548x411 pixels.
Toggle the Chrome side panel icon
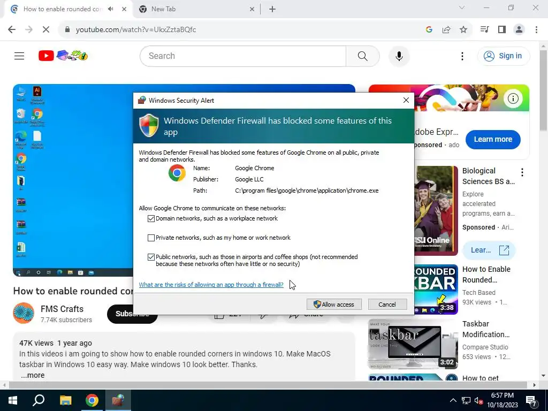tap(502, 30)
